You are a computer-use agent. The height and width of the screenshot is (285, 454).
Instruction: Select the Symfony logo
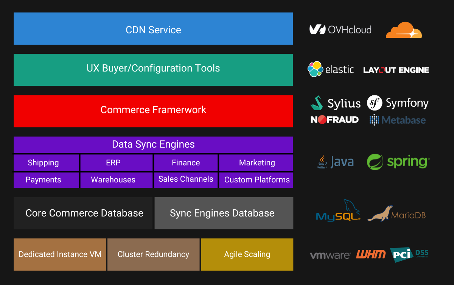click(x=397, y=103)
